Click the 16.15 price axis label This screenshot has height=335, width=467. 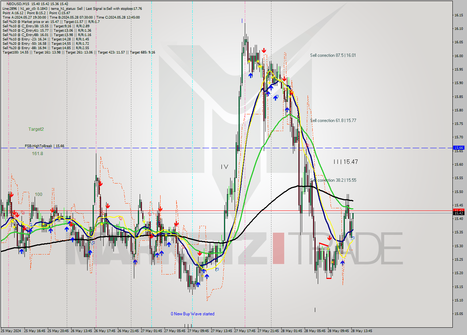point(459,15)
